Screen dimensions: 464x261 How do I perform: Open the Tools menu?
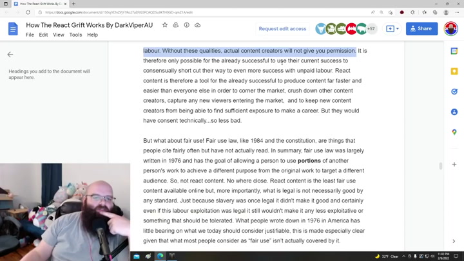click(x=75, y=35)
